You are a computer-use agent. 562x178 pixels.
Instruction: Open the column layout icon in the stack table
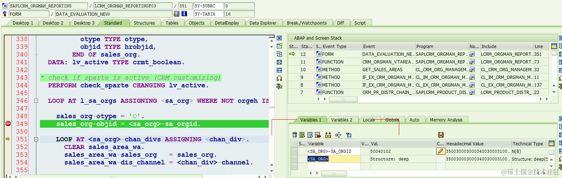[x=554, y=46]
